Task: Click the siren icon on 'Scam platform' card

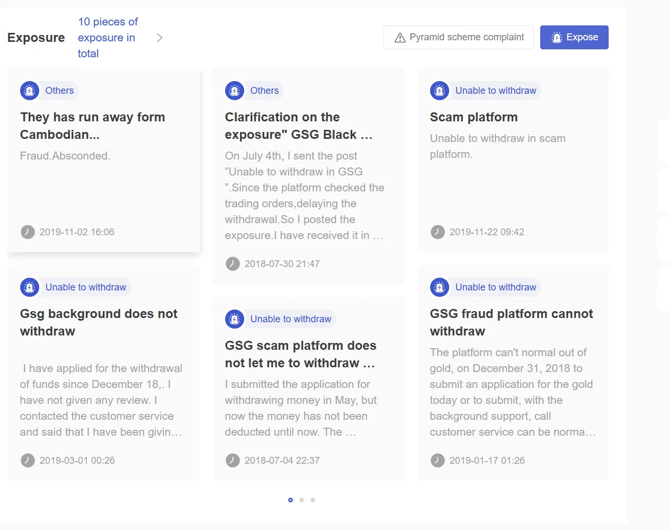Action: coord(440,91)
